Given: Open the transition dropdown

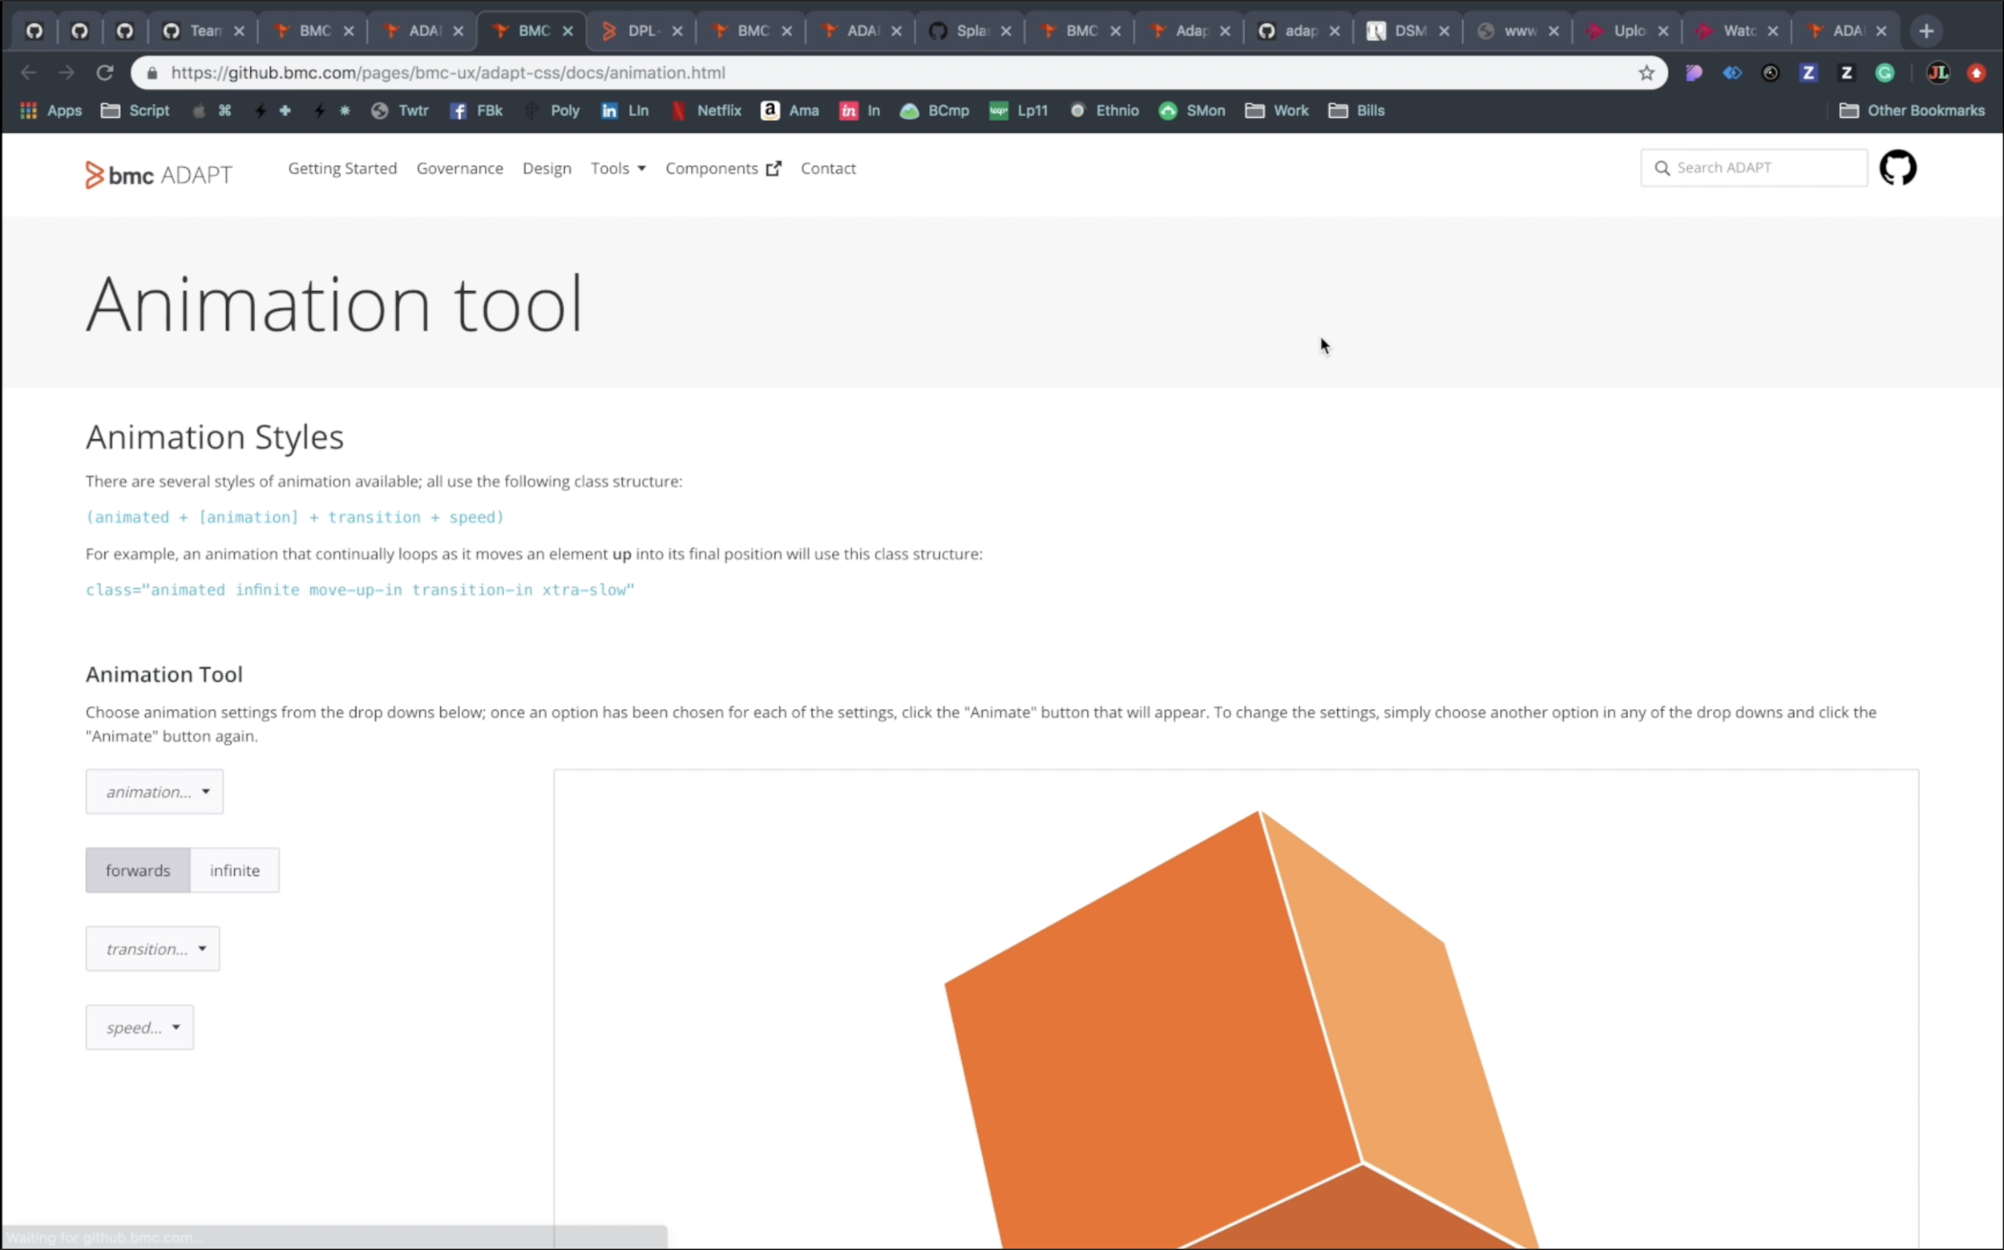Looking at the screenshot, I should tap(152, 948).
